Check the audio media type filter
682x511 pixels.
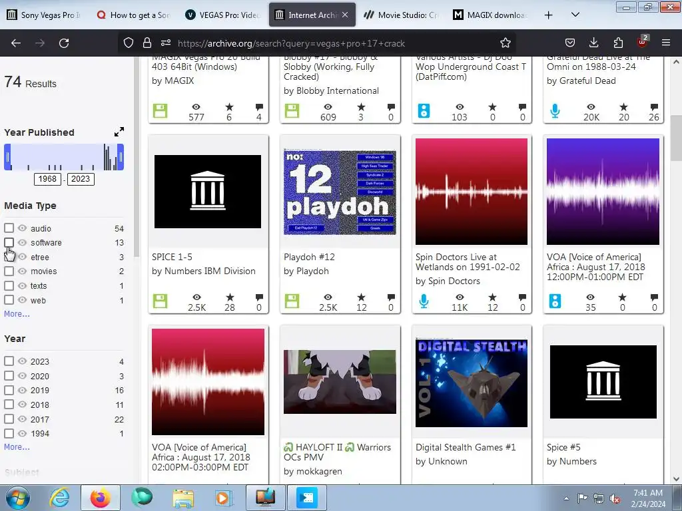9,228
